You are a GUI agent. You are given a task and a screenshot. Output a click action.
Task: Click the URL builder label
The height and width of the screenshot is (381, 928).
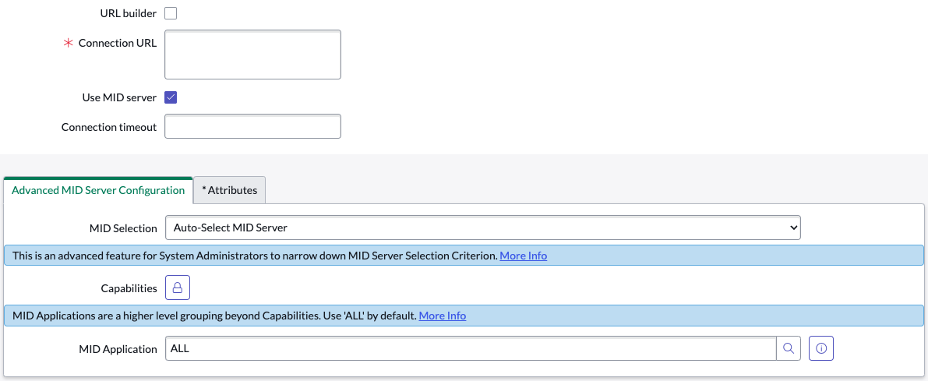(129, 13)
